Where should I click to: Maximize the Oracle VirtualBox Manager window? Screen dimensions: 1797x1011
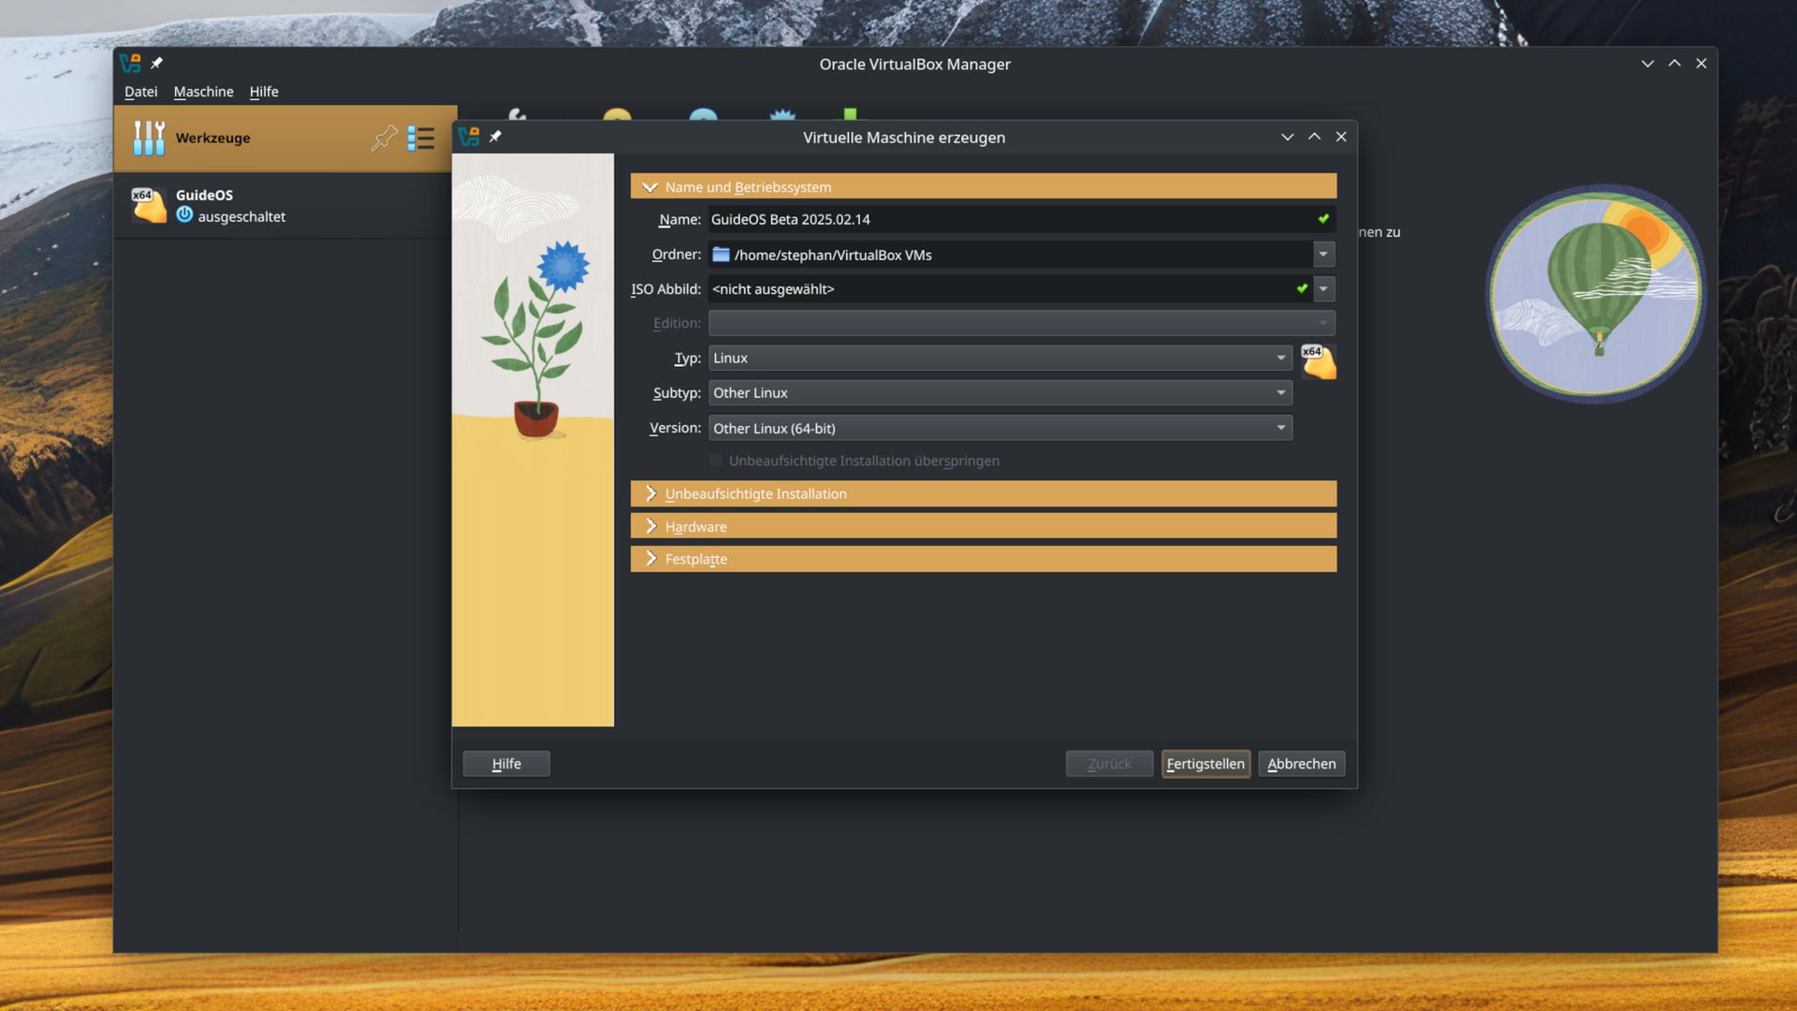point(1674,64)
